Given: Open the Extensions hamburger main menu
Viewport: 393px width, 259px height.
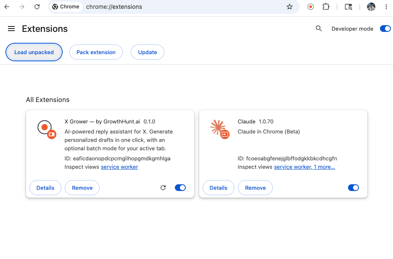Looking at the screenshot, I should (11, 29).
